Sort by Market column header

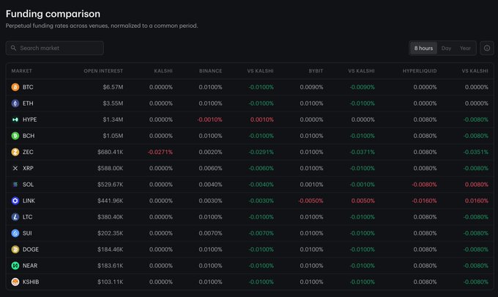[x=21, y=71]
